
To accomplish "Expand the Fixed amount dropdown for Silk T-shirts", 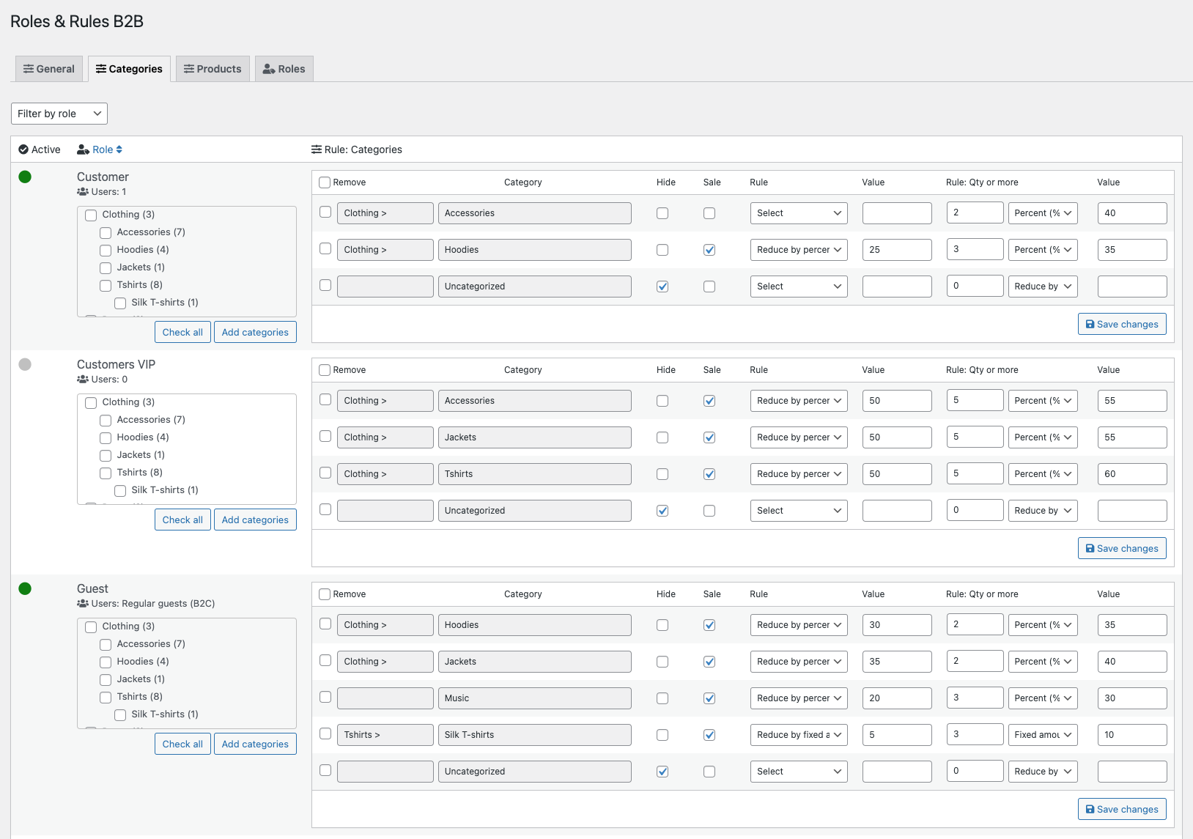I will pyautogui.click(x=1043, y=735).
